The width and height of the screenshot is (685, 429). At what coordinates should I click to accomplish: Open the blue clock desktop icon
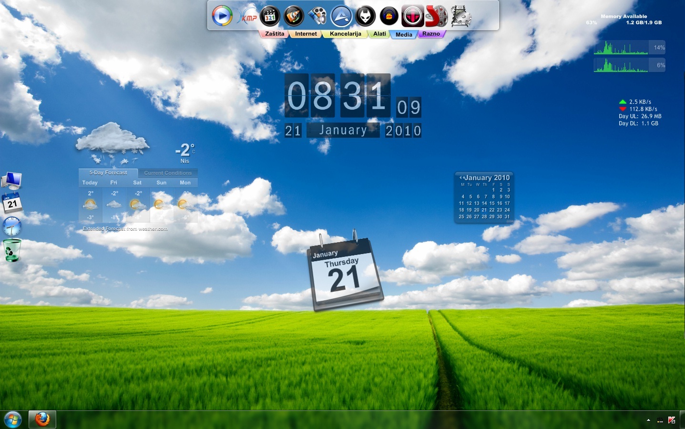[x=12, y=226]
